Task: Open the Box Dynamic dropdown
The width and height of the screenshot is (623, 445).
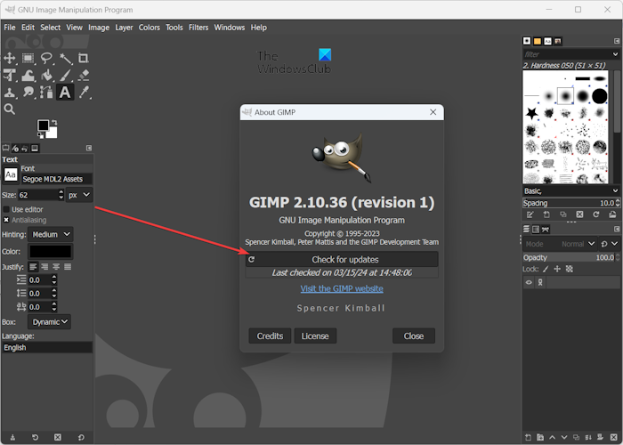Action: tap(50, 322)
